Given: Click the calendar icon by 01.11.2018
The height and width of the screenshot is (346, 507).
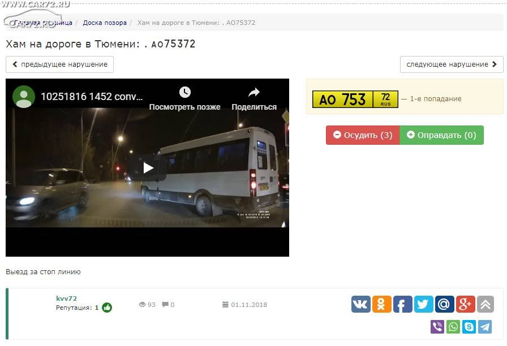Looking at the screenshot, I should click(225, 304).
